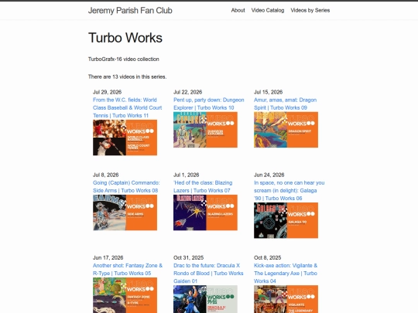
Task: Click the Jul 22, 2026 date
Action: [x=187, y=92]
